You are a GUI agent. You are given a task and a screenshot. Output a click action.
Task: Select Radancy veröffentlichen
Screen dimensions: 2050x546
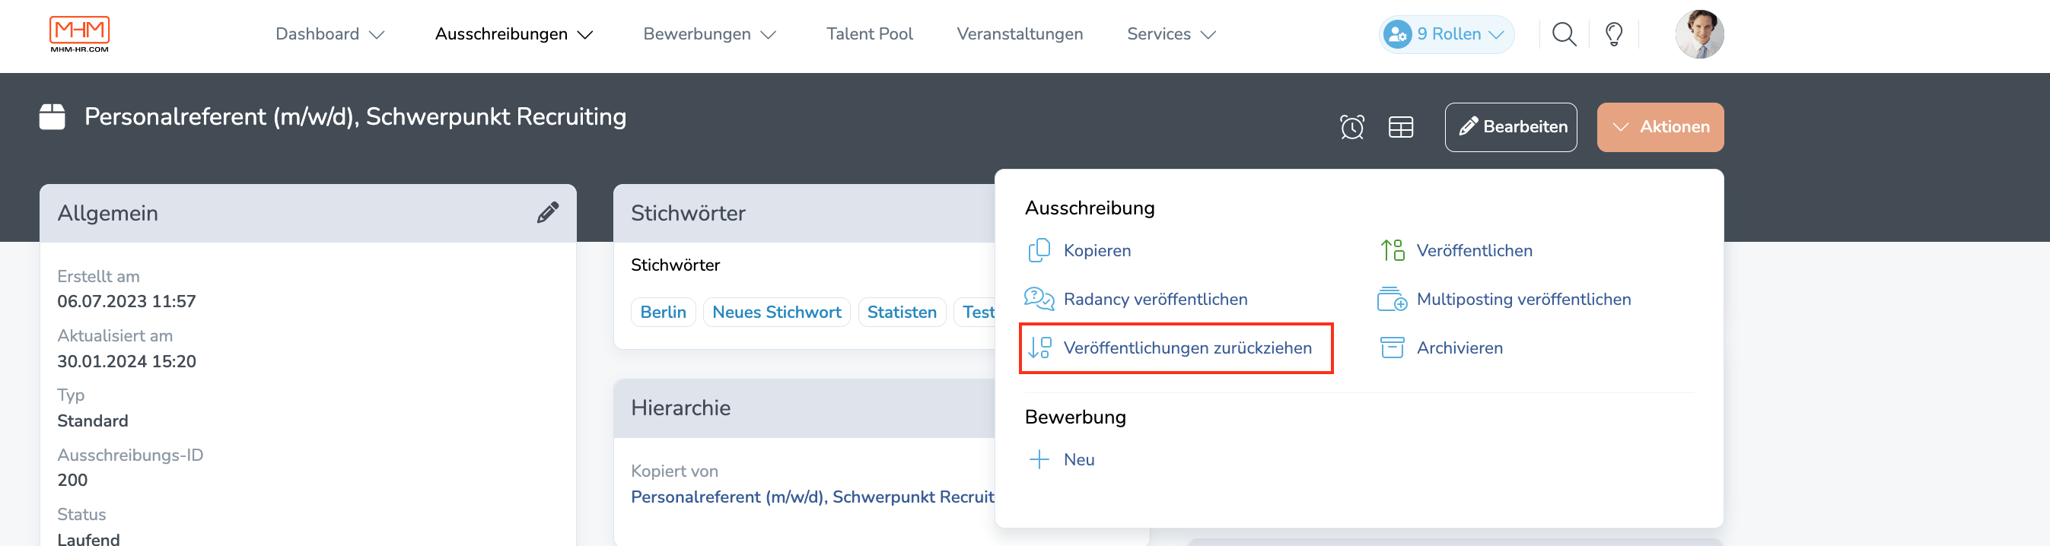pyautogui.click(x=1154, y=299)
